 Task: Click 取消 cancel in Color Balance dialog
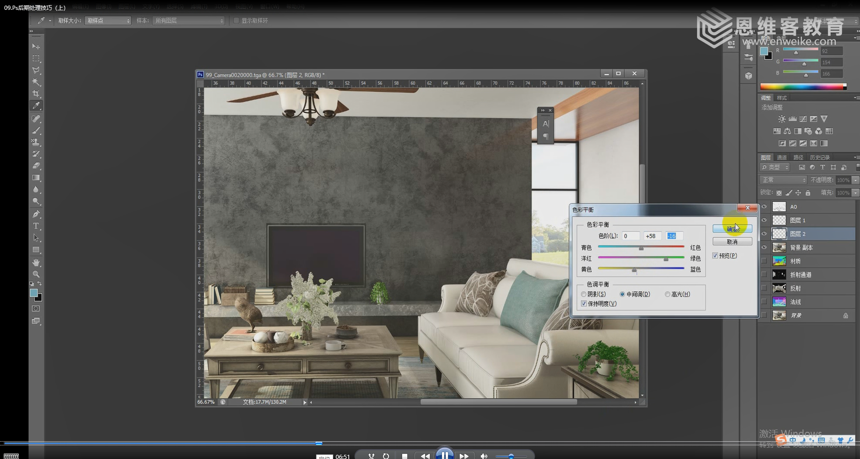732,242
